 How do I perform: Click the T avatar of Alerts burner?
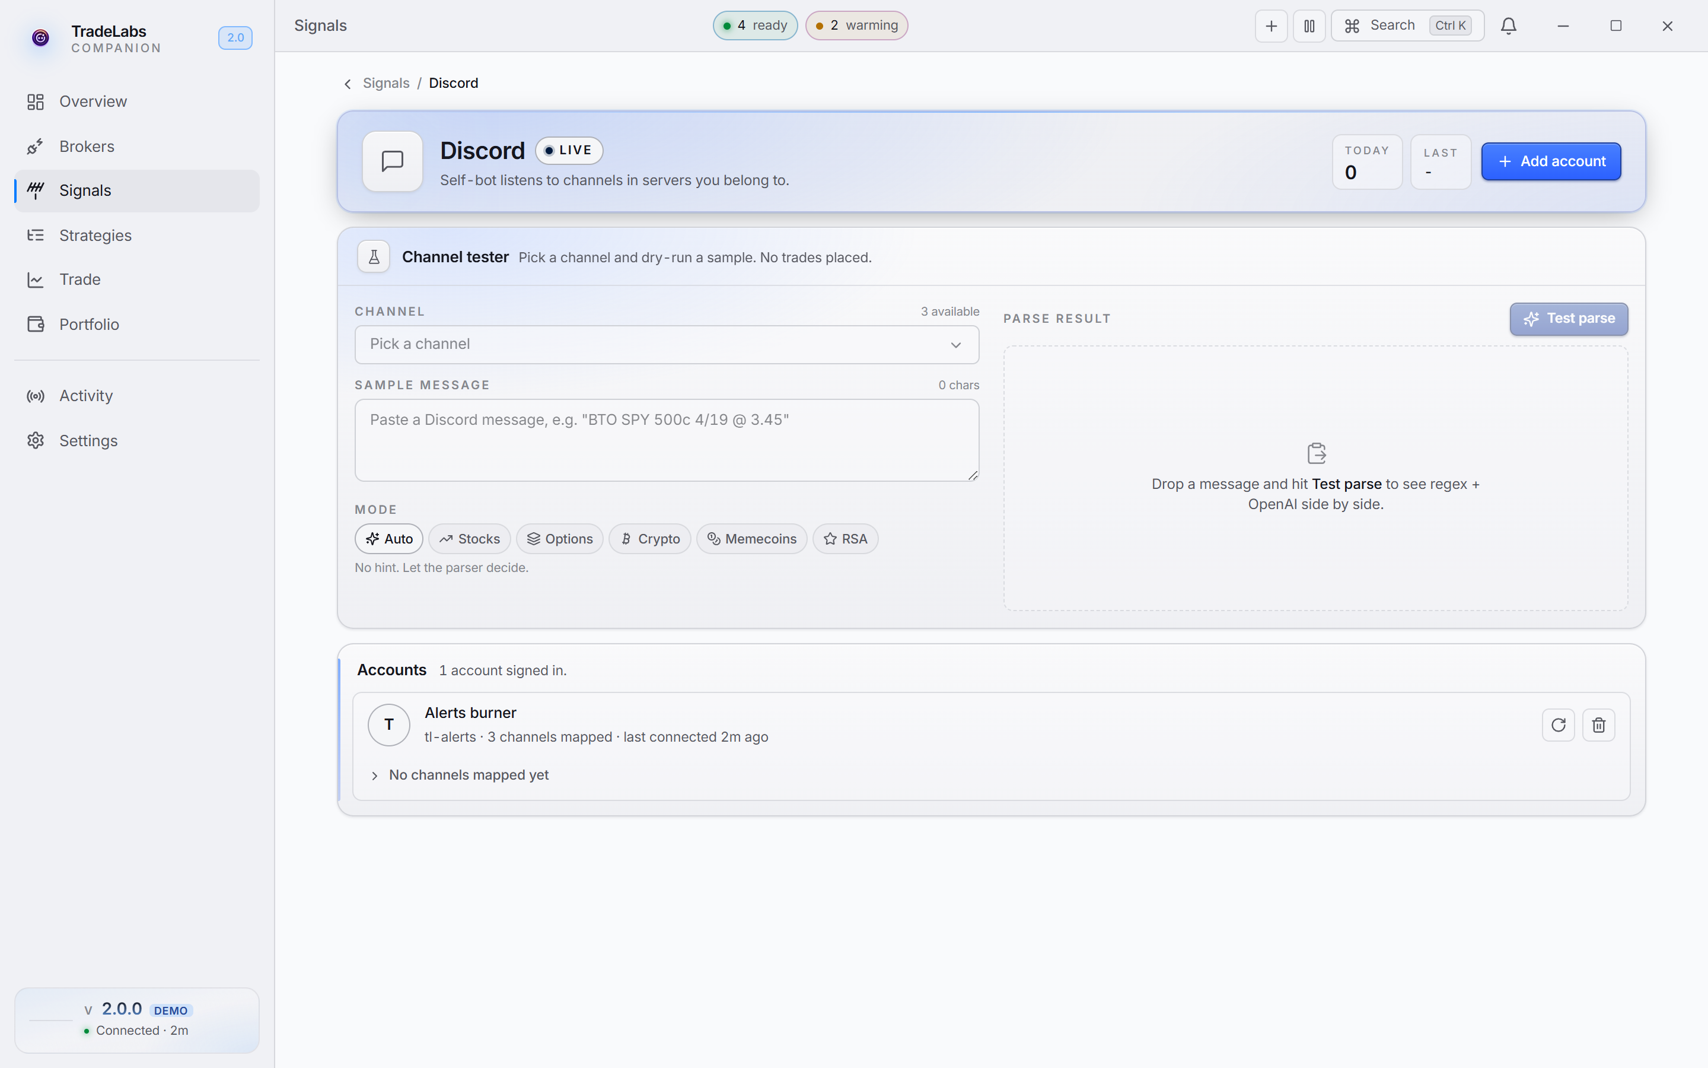click(389, 724)
